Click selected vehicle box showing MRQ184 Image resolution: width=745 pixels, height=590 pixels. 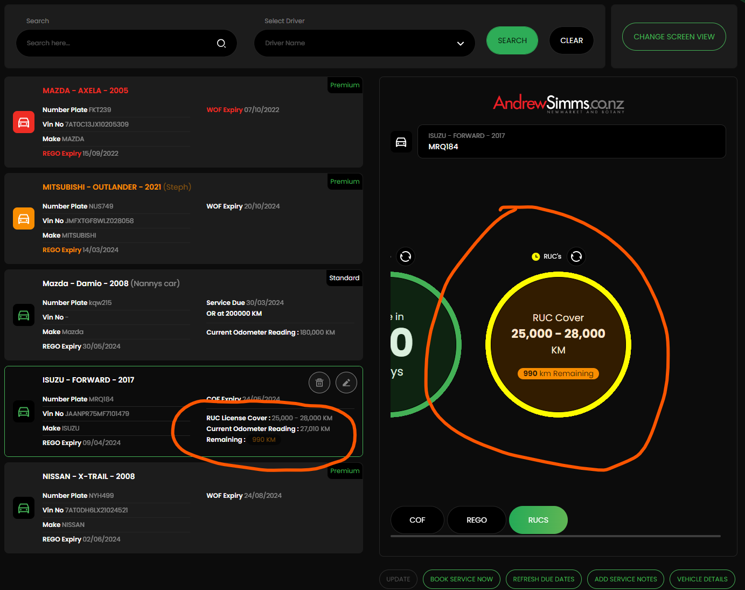coord(572,142)
